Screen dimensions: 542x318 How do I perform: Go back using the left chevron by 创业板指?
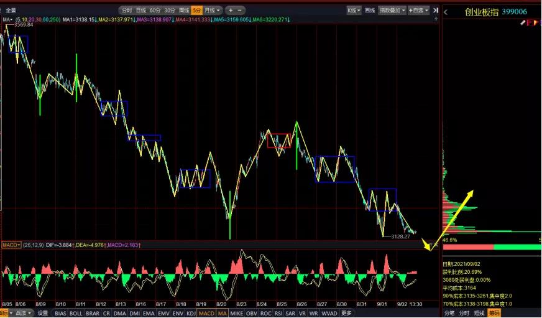(446, 12)
